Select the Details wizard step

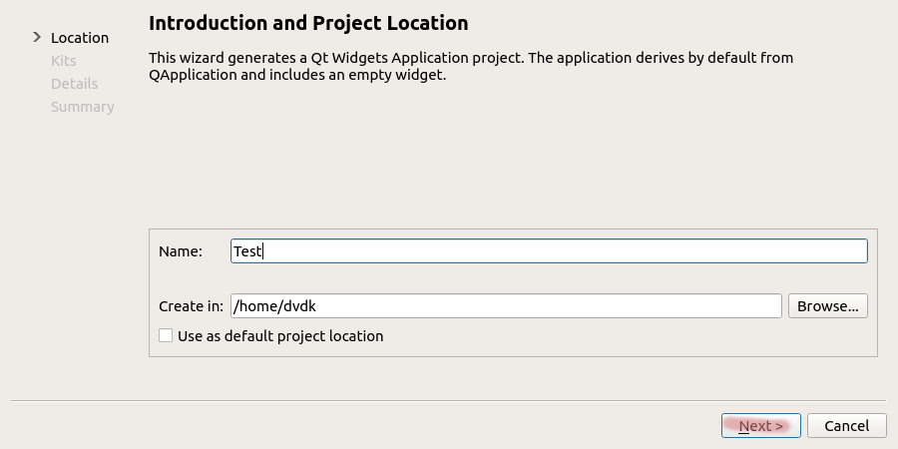74,84
